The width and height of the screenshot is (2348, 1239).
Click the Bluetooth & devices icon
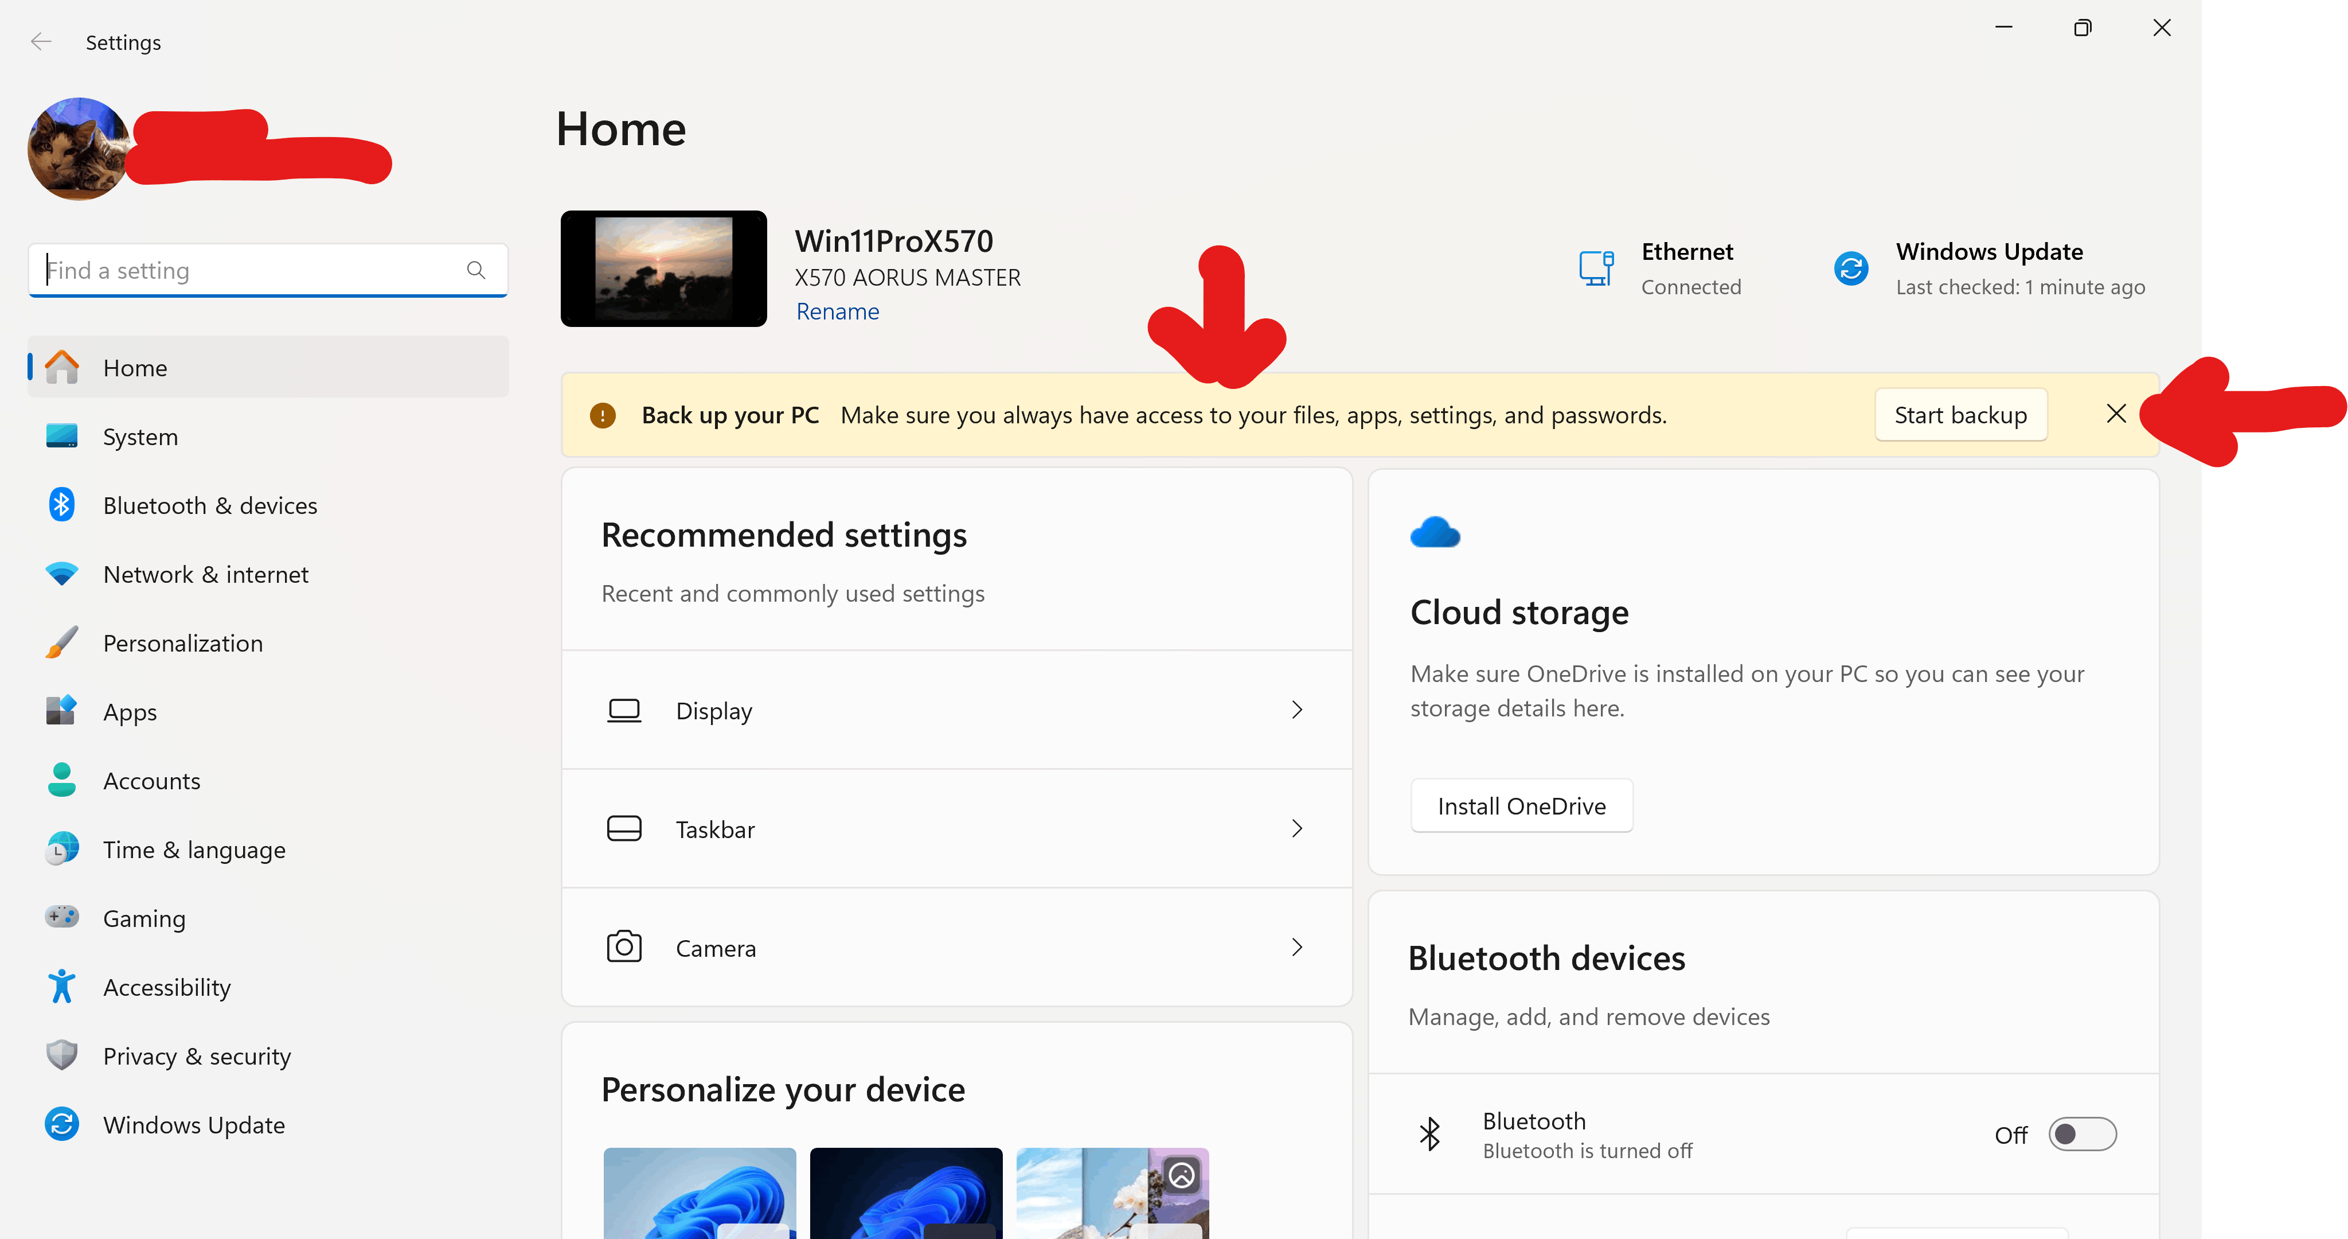click(62, 504)
